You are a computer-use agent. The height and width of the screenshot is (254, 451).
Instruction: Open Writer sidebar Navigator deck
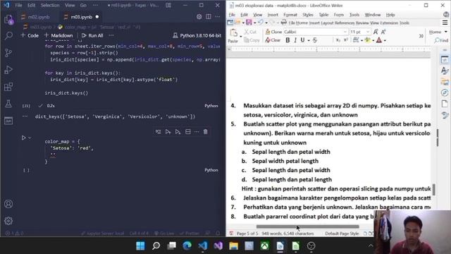point(445,92)
